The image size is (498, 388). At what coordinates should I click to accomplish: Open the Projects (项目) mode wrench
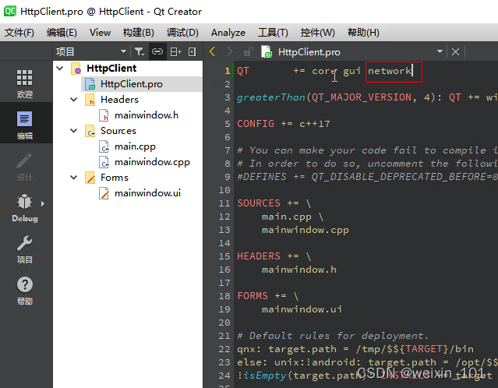(24, 249)
